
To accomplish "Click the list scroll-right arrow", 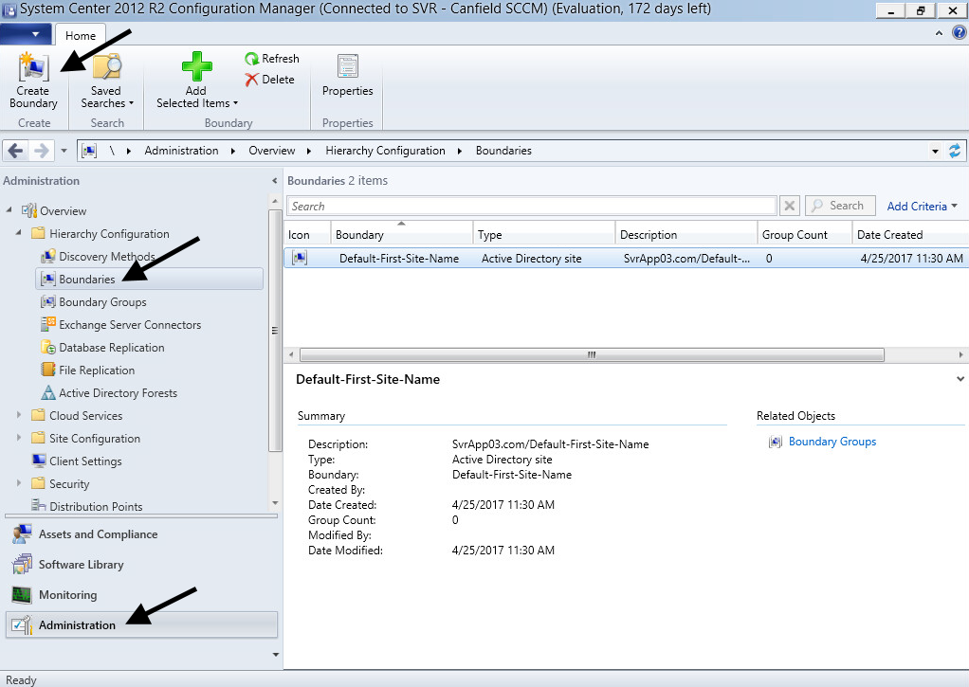I will (960, 354).
